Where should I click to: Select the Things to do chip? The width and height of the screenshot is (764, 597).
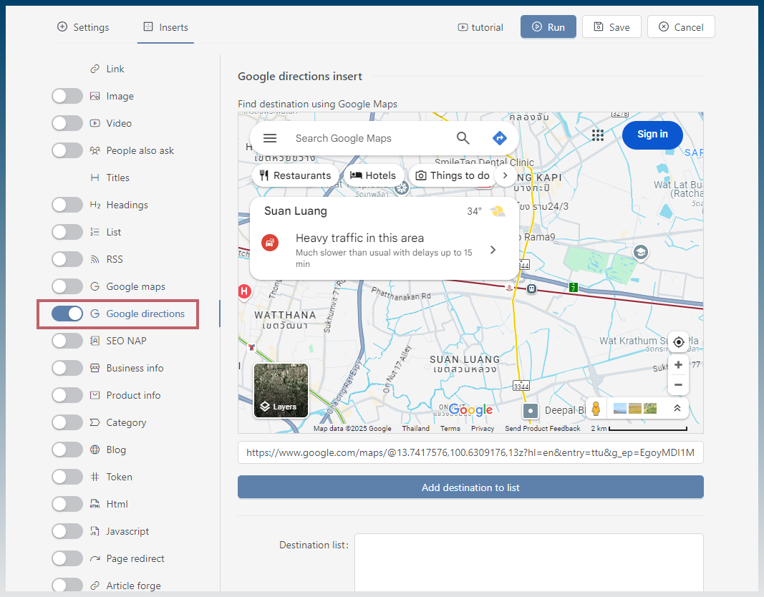452,175
